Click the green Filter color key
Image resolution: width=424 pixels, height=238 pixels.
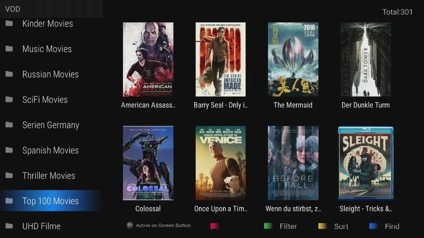pos(268,226)
